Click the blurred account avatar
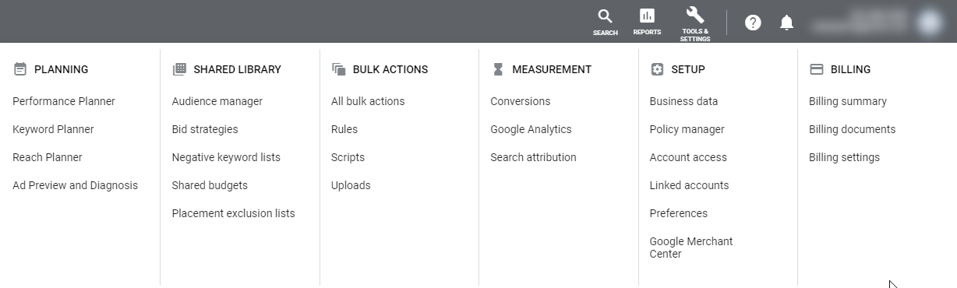Screen dimensions: 957x288 pyautogui.click(x=929, y=22)
